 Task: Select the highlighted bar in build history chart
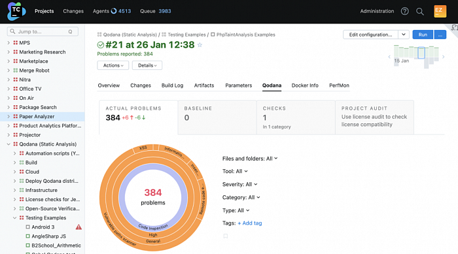coord(421,53)
